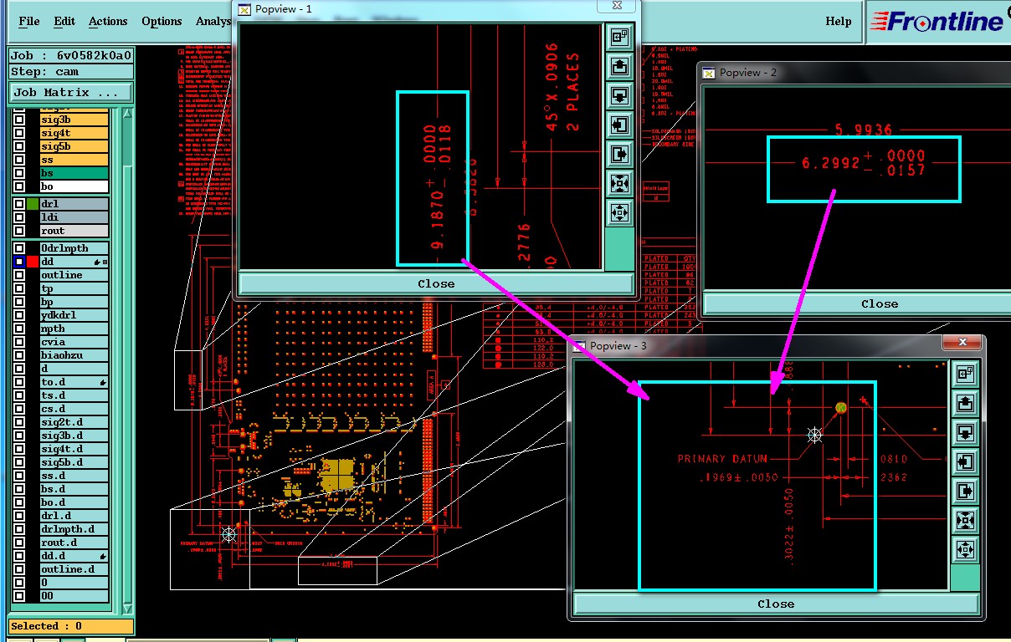Screen dimensions: 1011x642
Task: Click the pointer icon on the to.d row
Action: [x=103, y=382]
